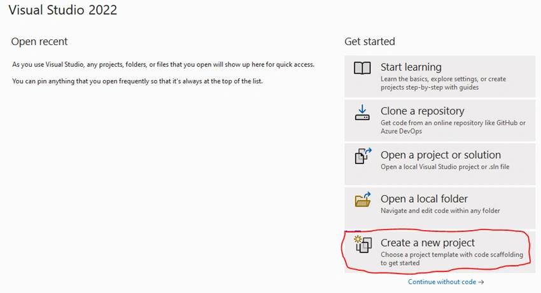Pick the Open a local folder heading
This screenshot has height=293, width=541.
pyautogui.click(x=424, y=199)
